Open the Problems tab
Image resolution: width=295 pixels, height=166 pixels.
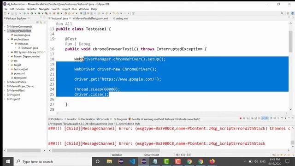pyautogui.click(x=57, y=119)
